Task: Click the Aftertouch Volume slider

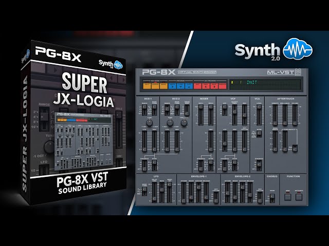Action: point(295,115)
